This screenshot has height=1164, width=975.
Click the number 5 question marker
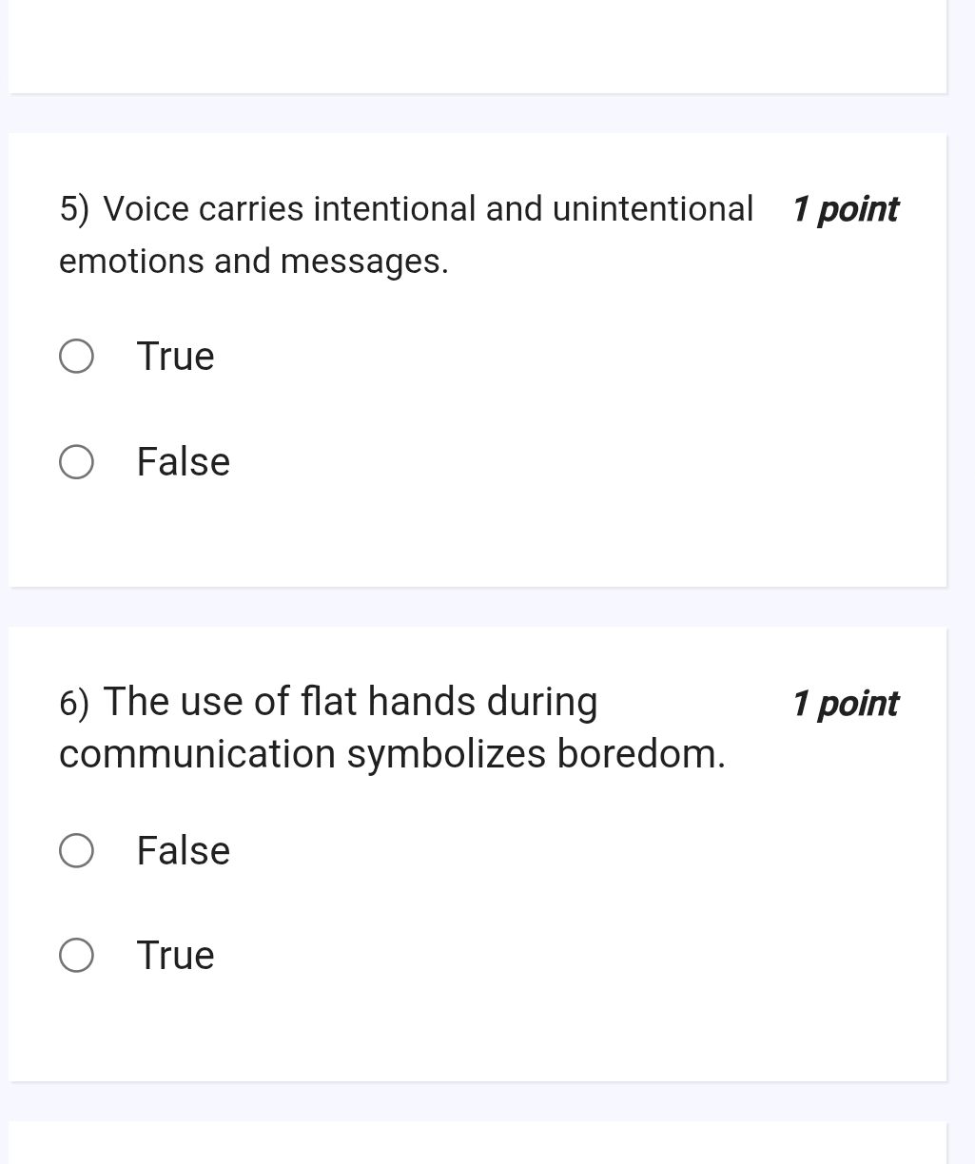73,207
